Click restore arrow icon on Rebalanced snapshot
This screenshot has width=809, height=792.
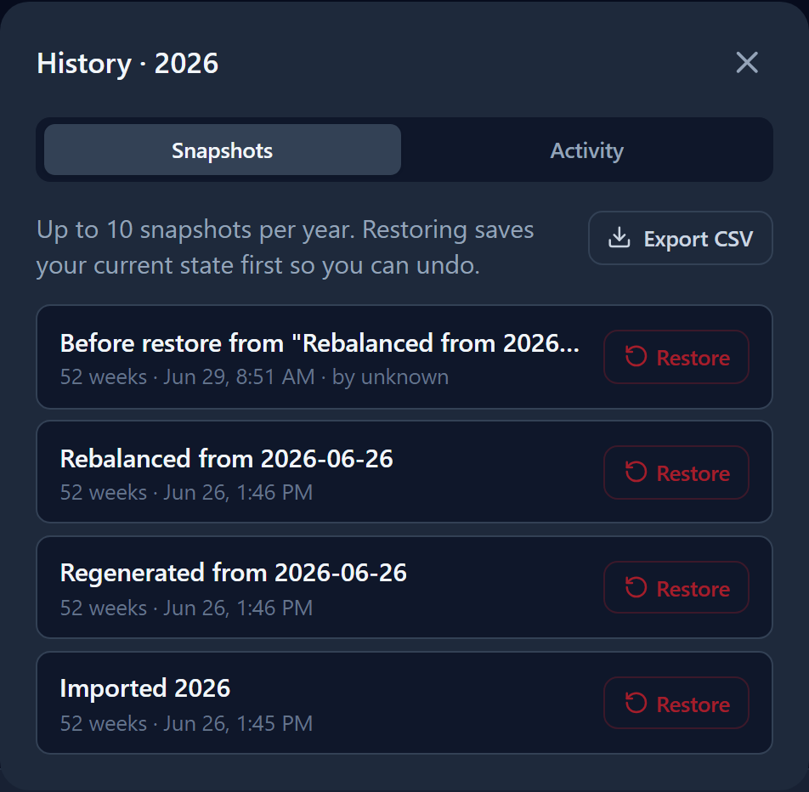click(636, 472)
